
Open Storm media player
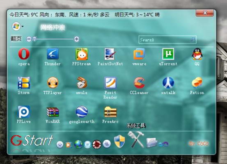coord(24,83)
